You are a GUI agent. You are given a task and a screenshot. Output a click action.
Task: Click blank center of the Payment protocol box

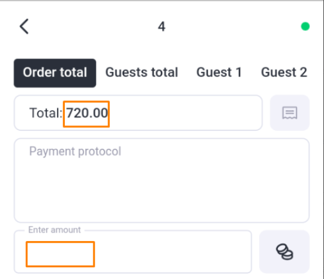(x=162, y=186)
